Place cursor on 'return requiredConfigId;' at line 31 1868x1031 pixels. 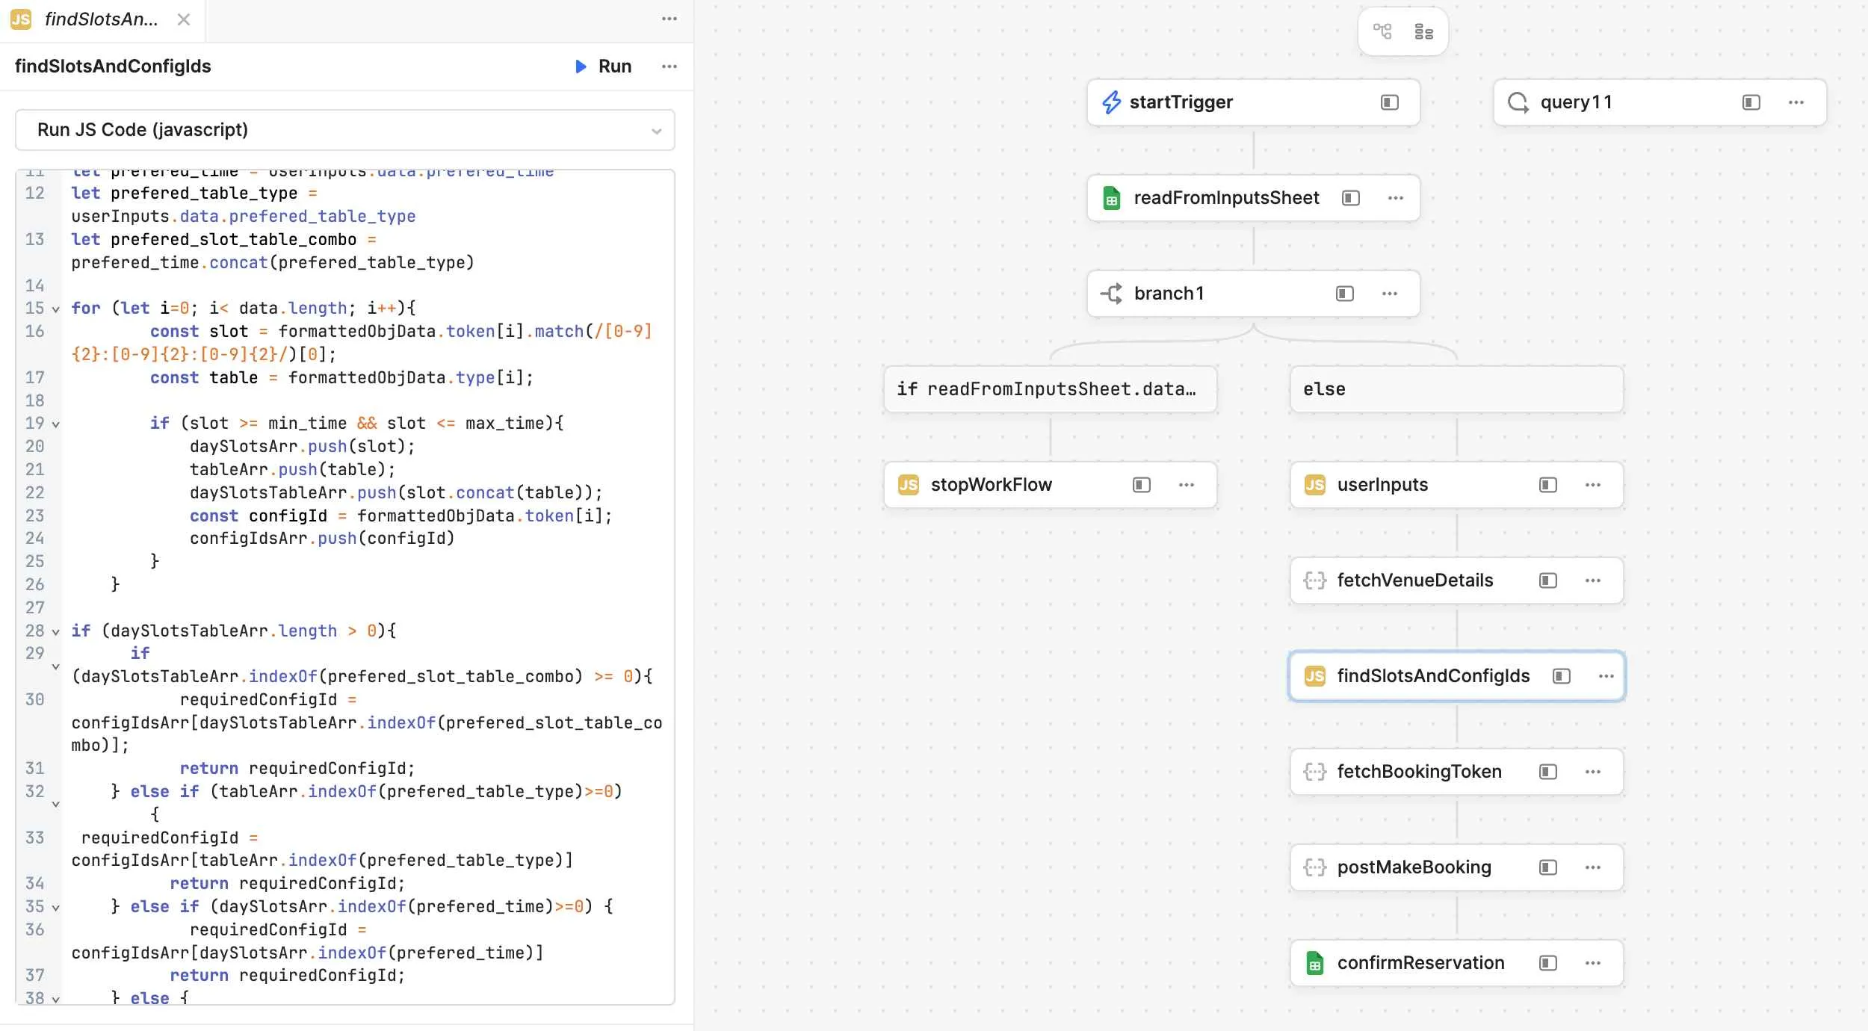pyautogui.click(x=297, y=769)
